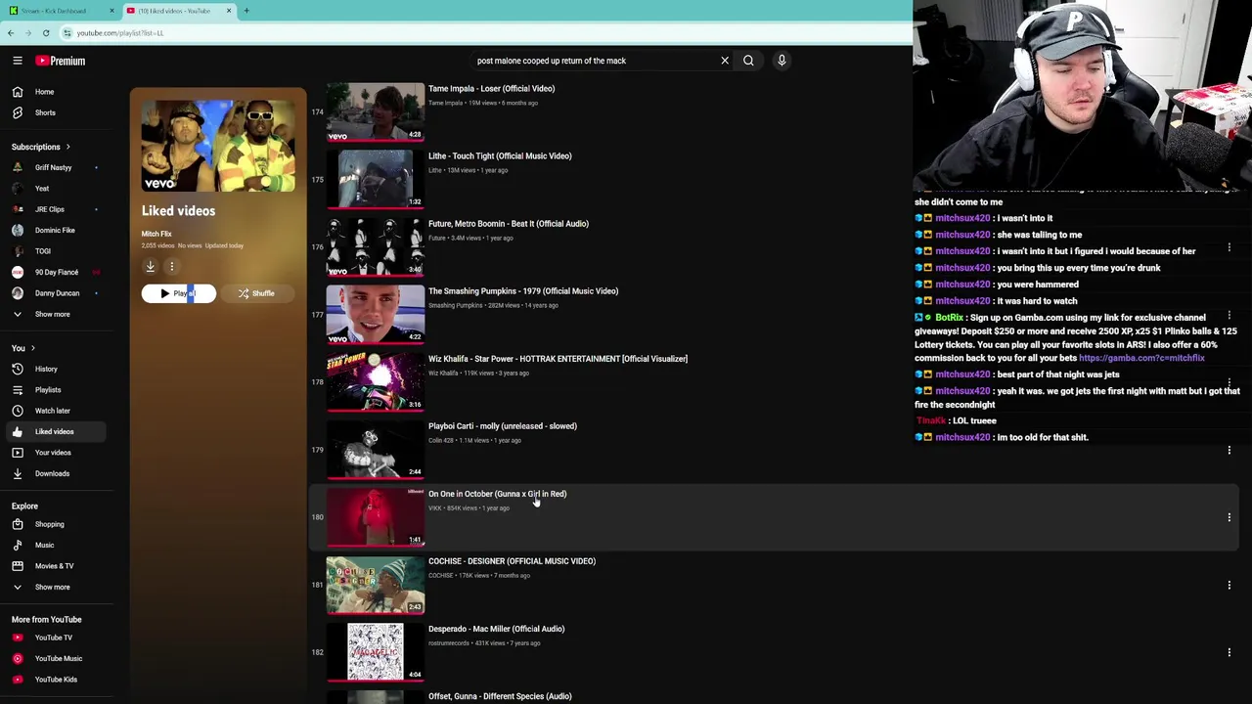Open playlist three-dot more options

tap(171, 266)
